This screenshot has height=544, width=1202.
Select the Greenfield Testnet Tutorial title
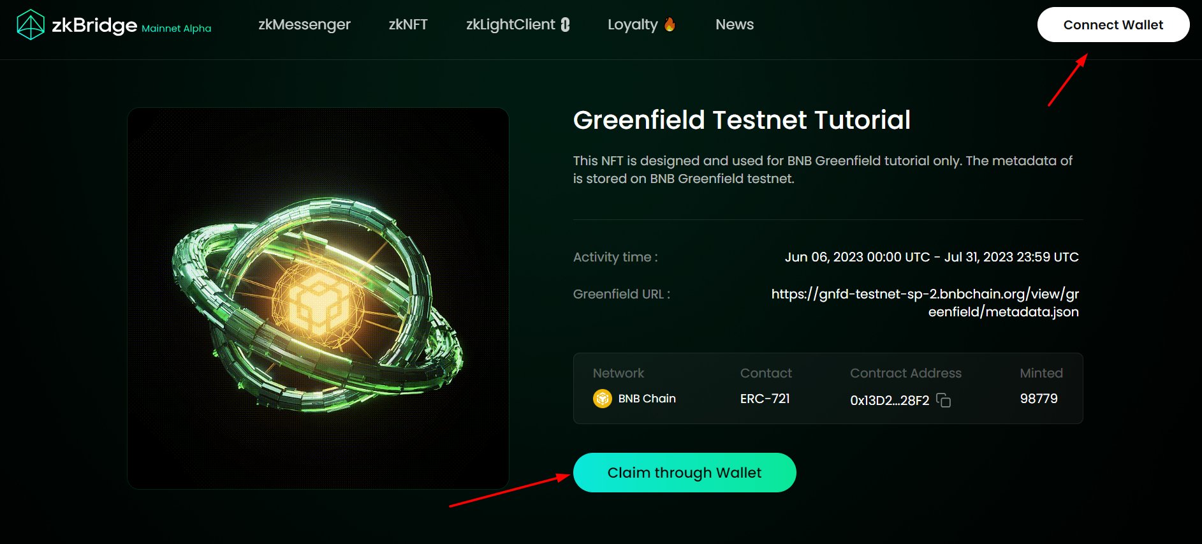click(x=742, y=120)
